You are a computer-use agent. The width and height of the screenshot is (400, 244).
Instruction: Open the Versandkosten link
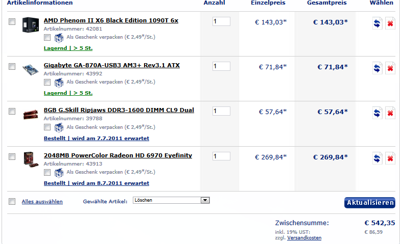(304, 238)
